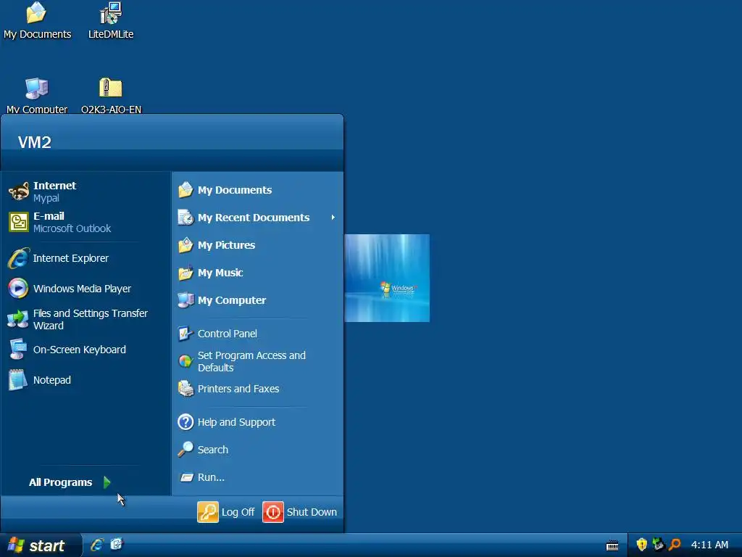The height and width of the screenshot is (557, 742).
Task: Open Printers and Faxes icon
Action: tap(185, 389)
